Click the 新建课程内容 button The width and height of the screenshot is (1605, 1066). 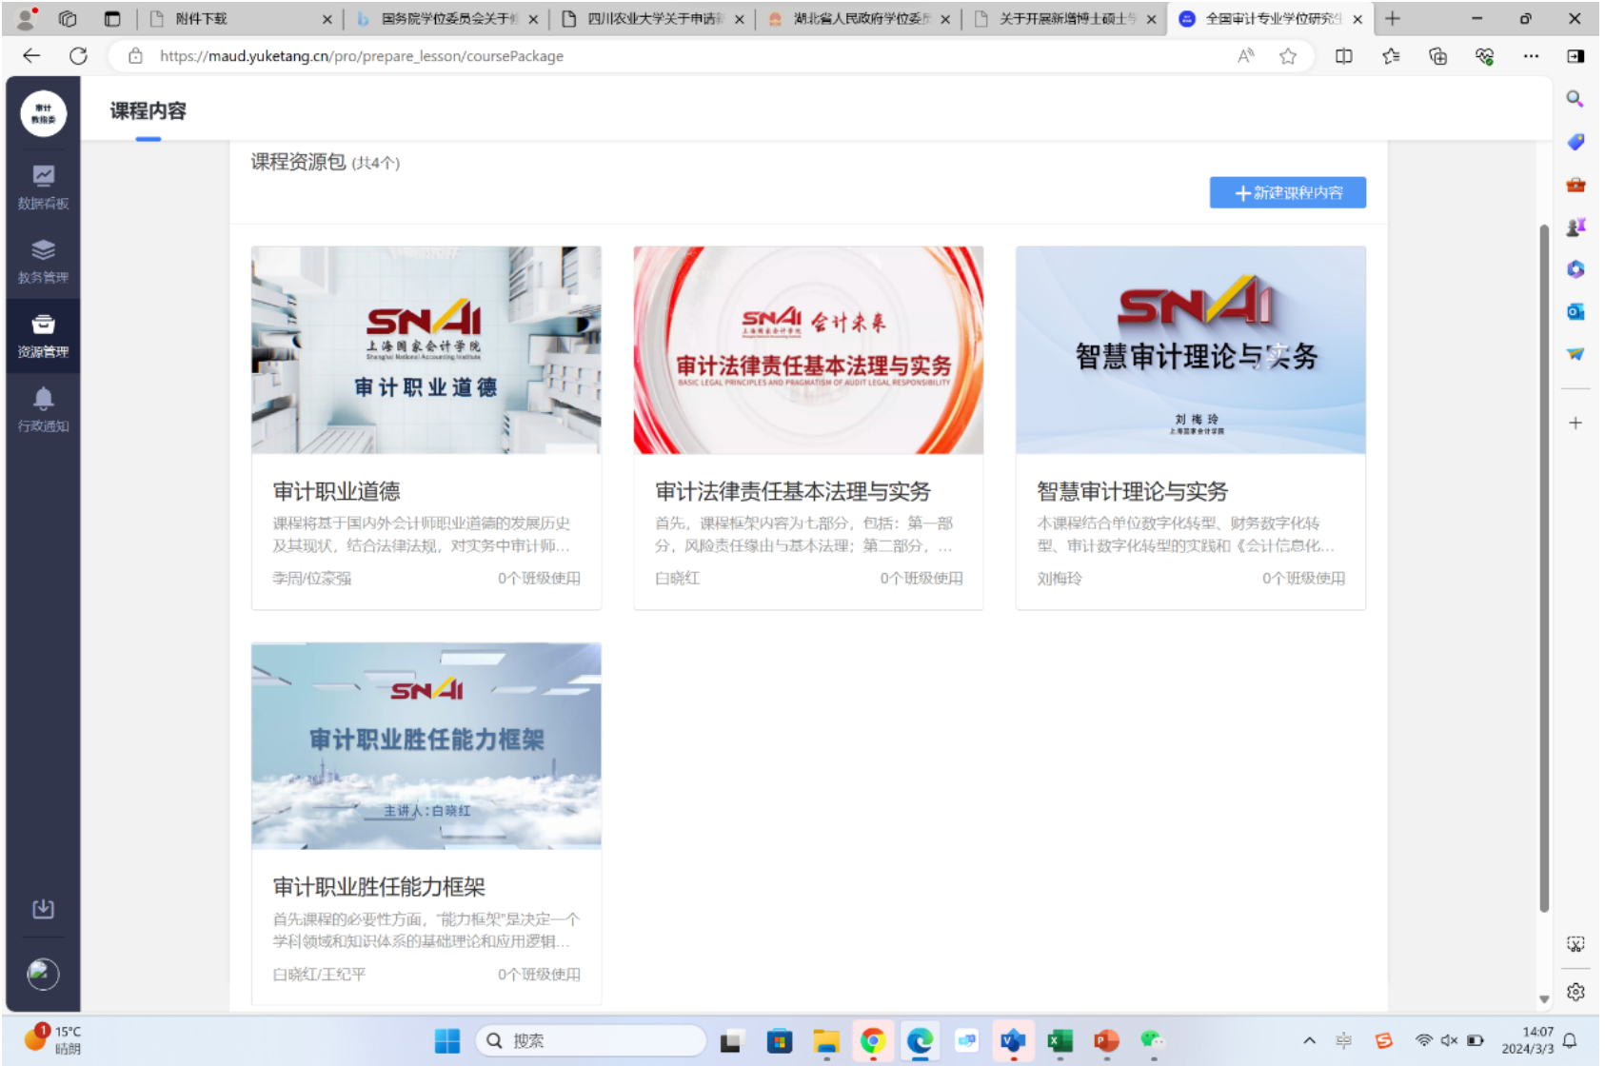pos(1287,192)
